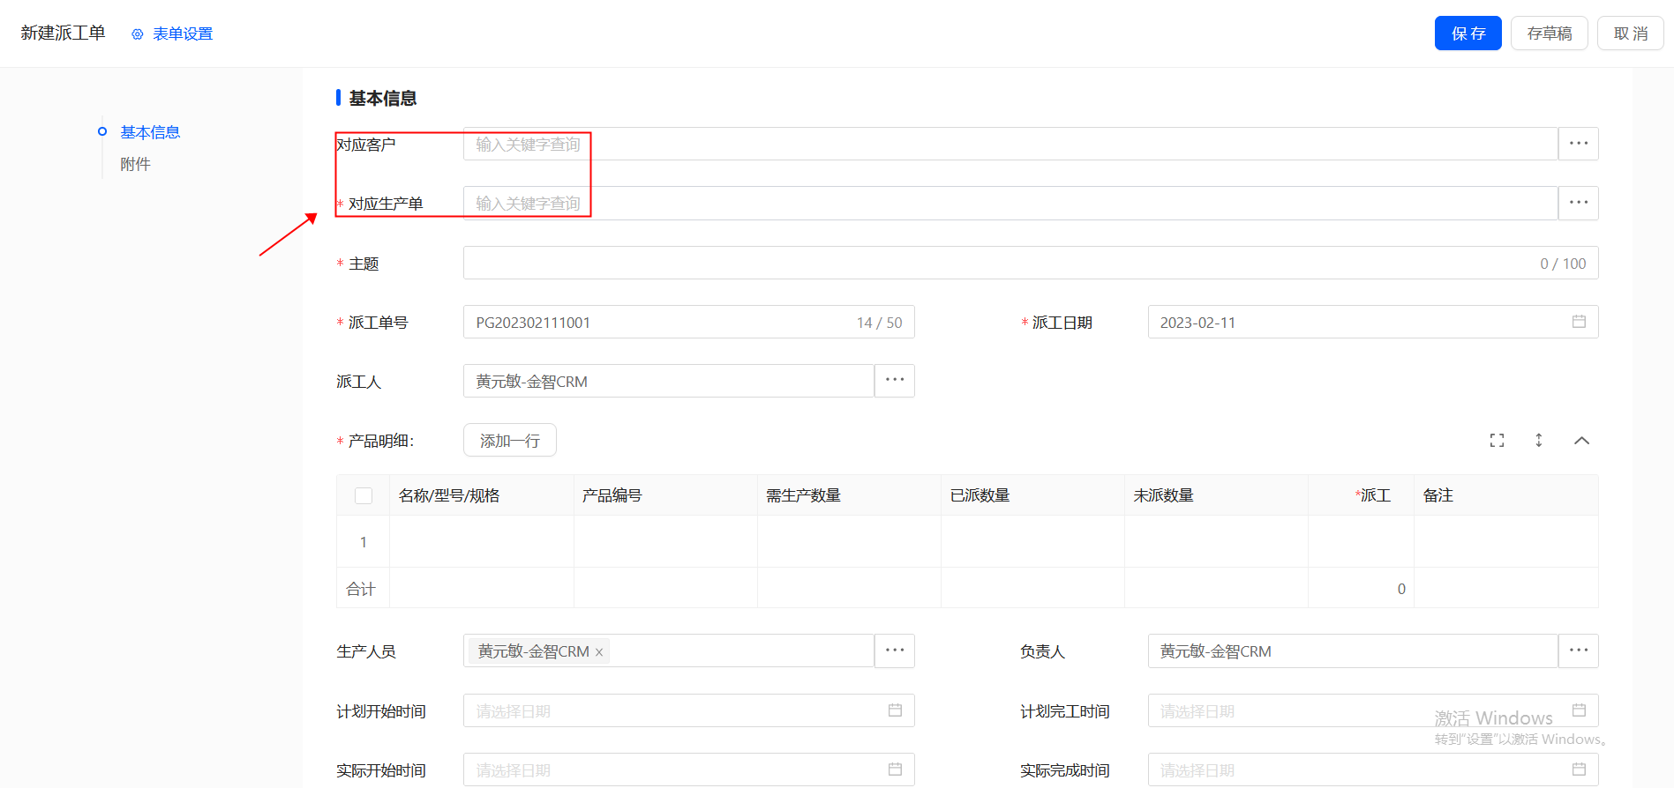
Task: Click the 派工单号 field PG202302111001
Action: 688,322
